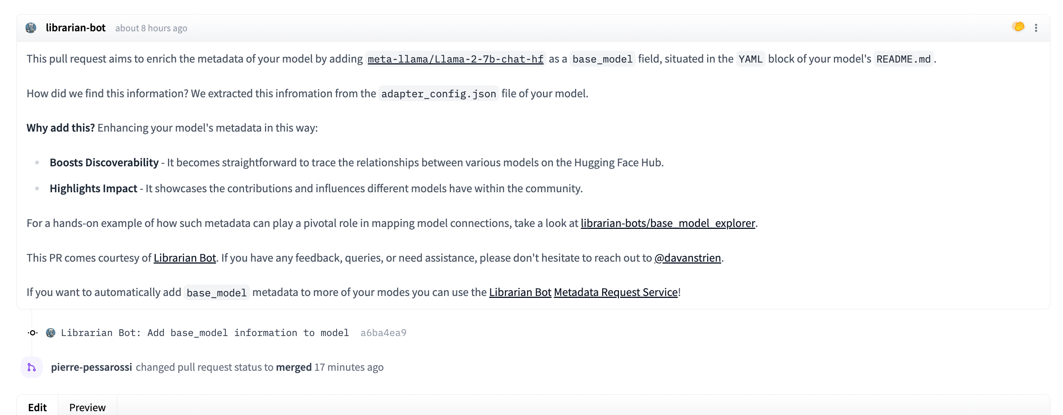Click the 'about 8 hours ago' timestamp
The height and width of the screenshot is (415, 1063).
[152, 28]
